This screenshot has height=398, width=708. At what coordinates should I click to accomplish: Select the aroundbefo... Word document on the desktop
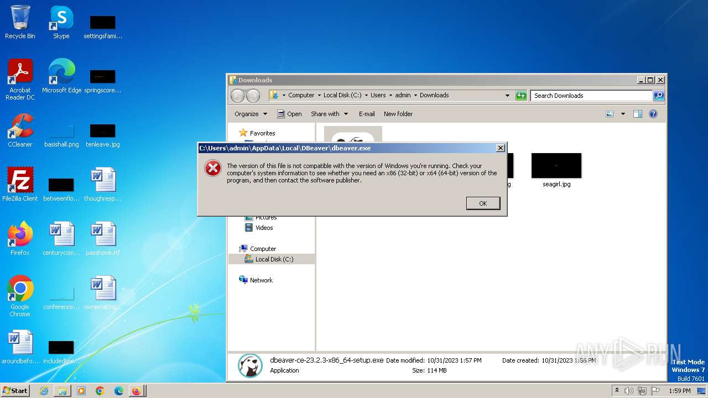point(20,347)
